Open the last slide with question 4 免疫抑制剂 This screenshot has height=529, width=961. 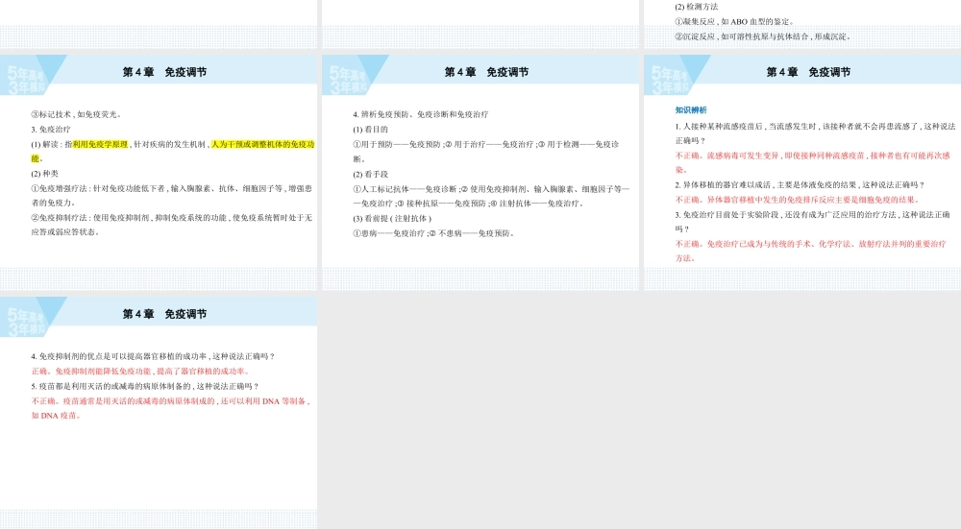coord(159,413)
